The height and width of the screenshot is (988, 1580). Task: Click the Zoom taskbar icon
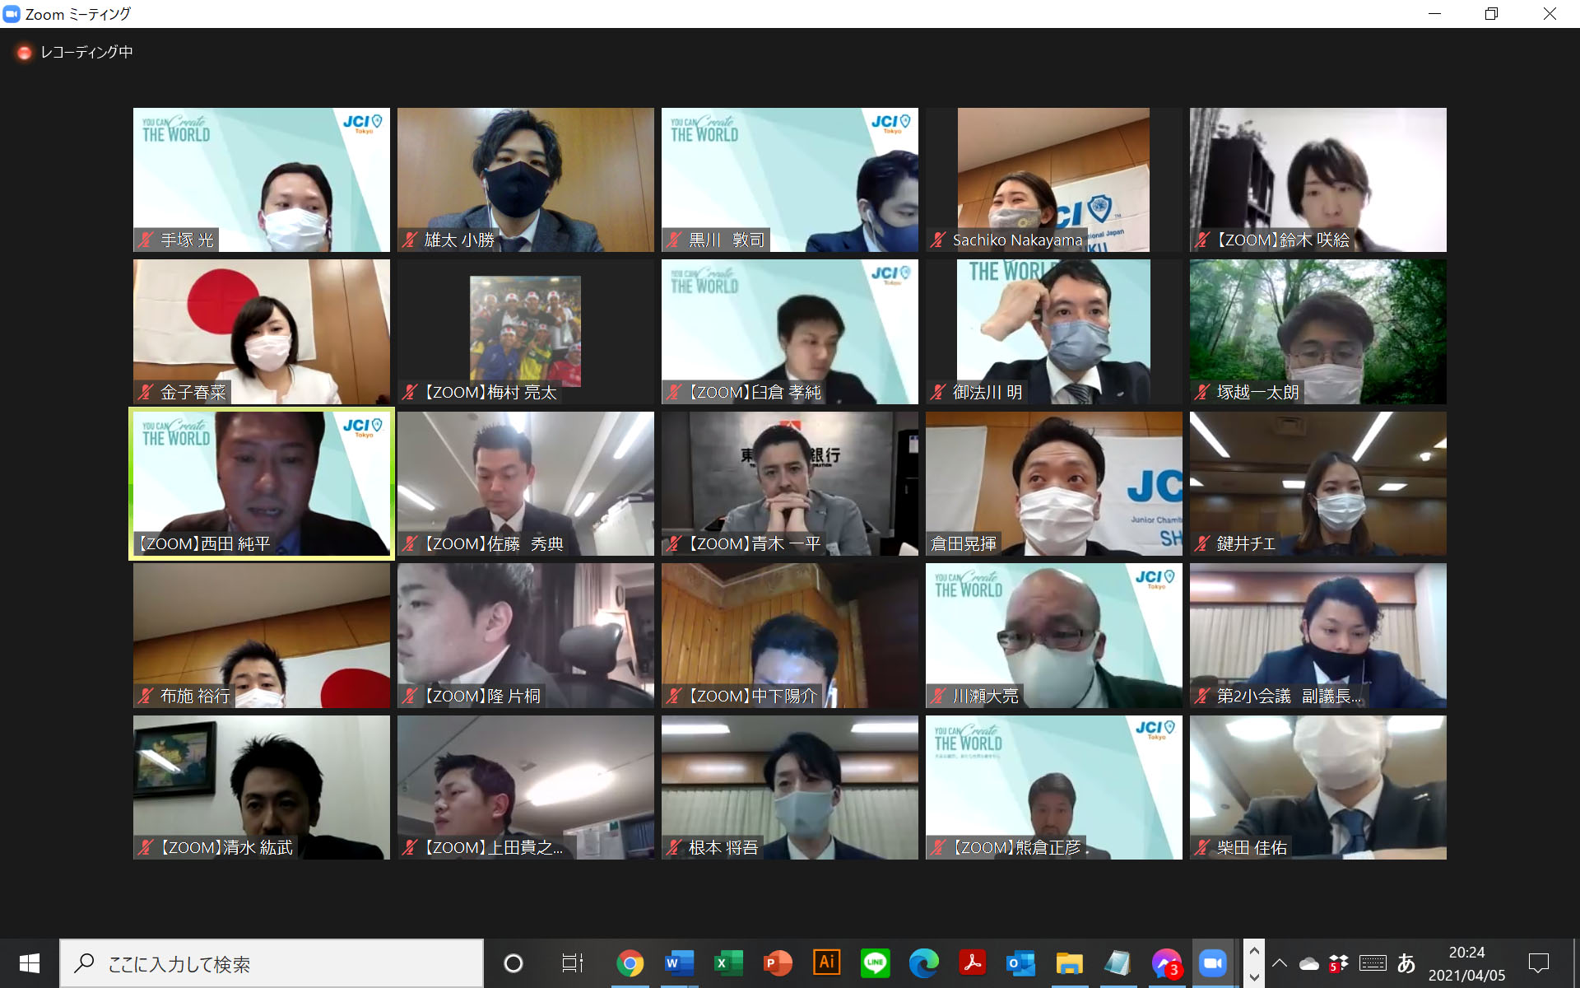click(1212, 962)
